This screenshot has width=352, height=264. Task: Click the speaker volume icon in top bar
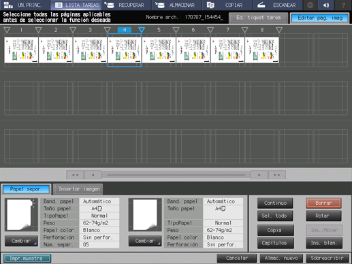326,5
